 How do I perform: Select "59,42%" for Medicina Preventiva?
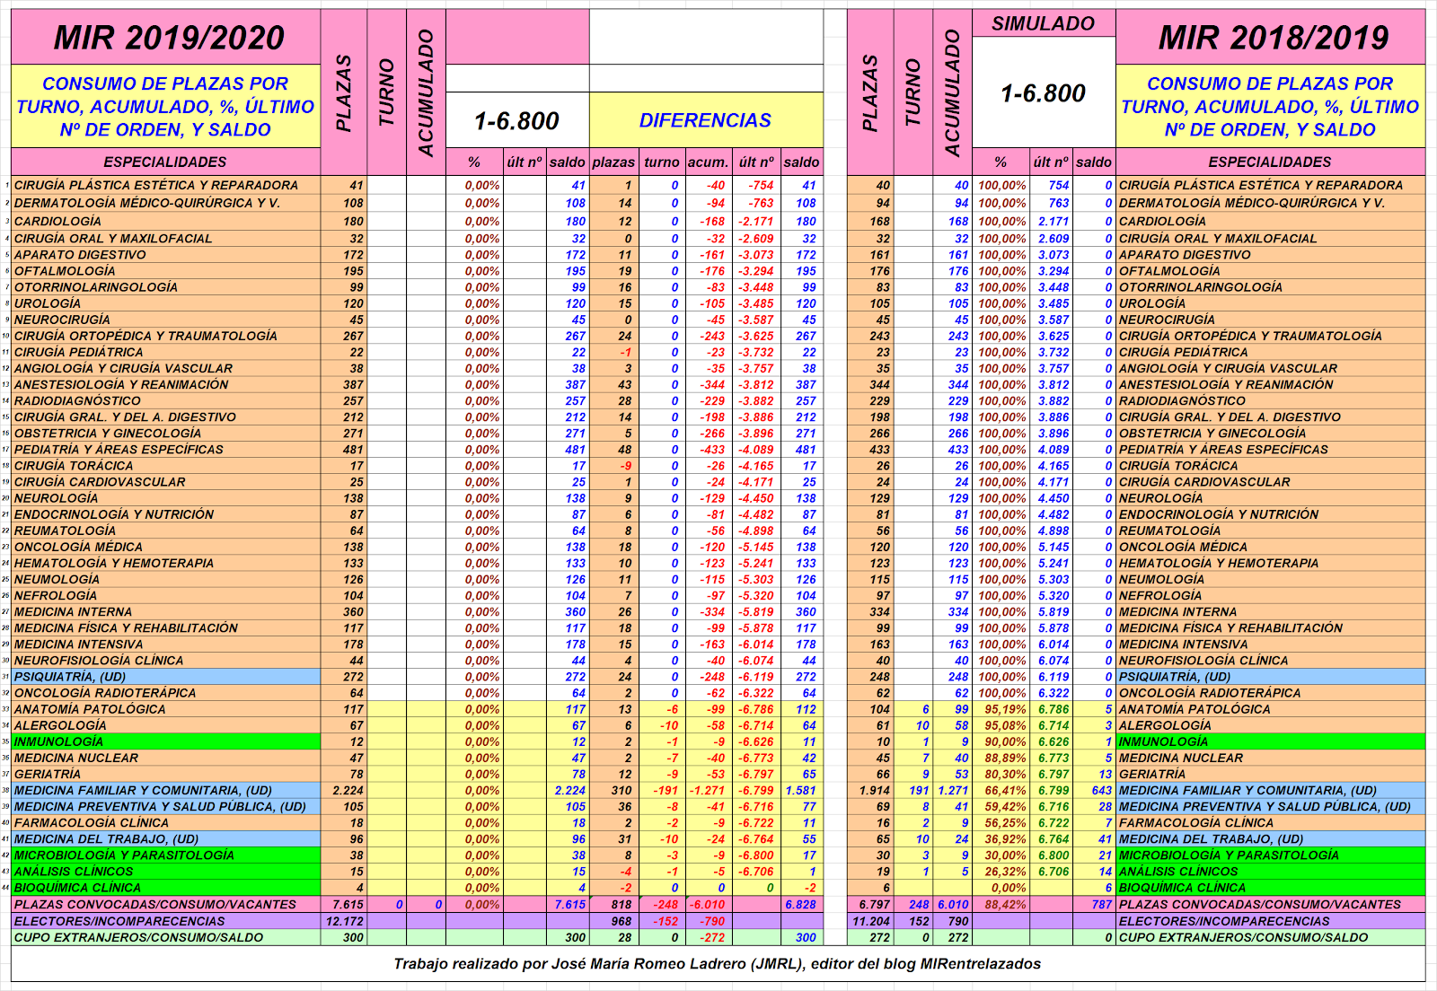click(1001, 807)
